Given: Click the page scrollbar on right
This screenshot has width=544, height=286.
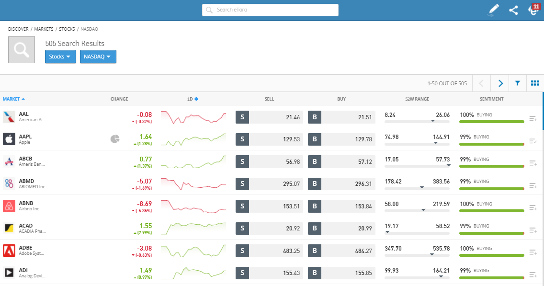Looking at the screenshot, I should coord(543,111).
